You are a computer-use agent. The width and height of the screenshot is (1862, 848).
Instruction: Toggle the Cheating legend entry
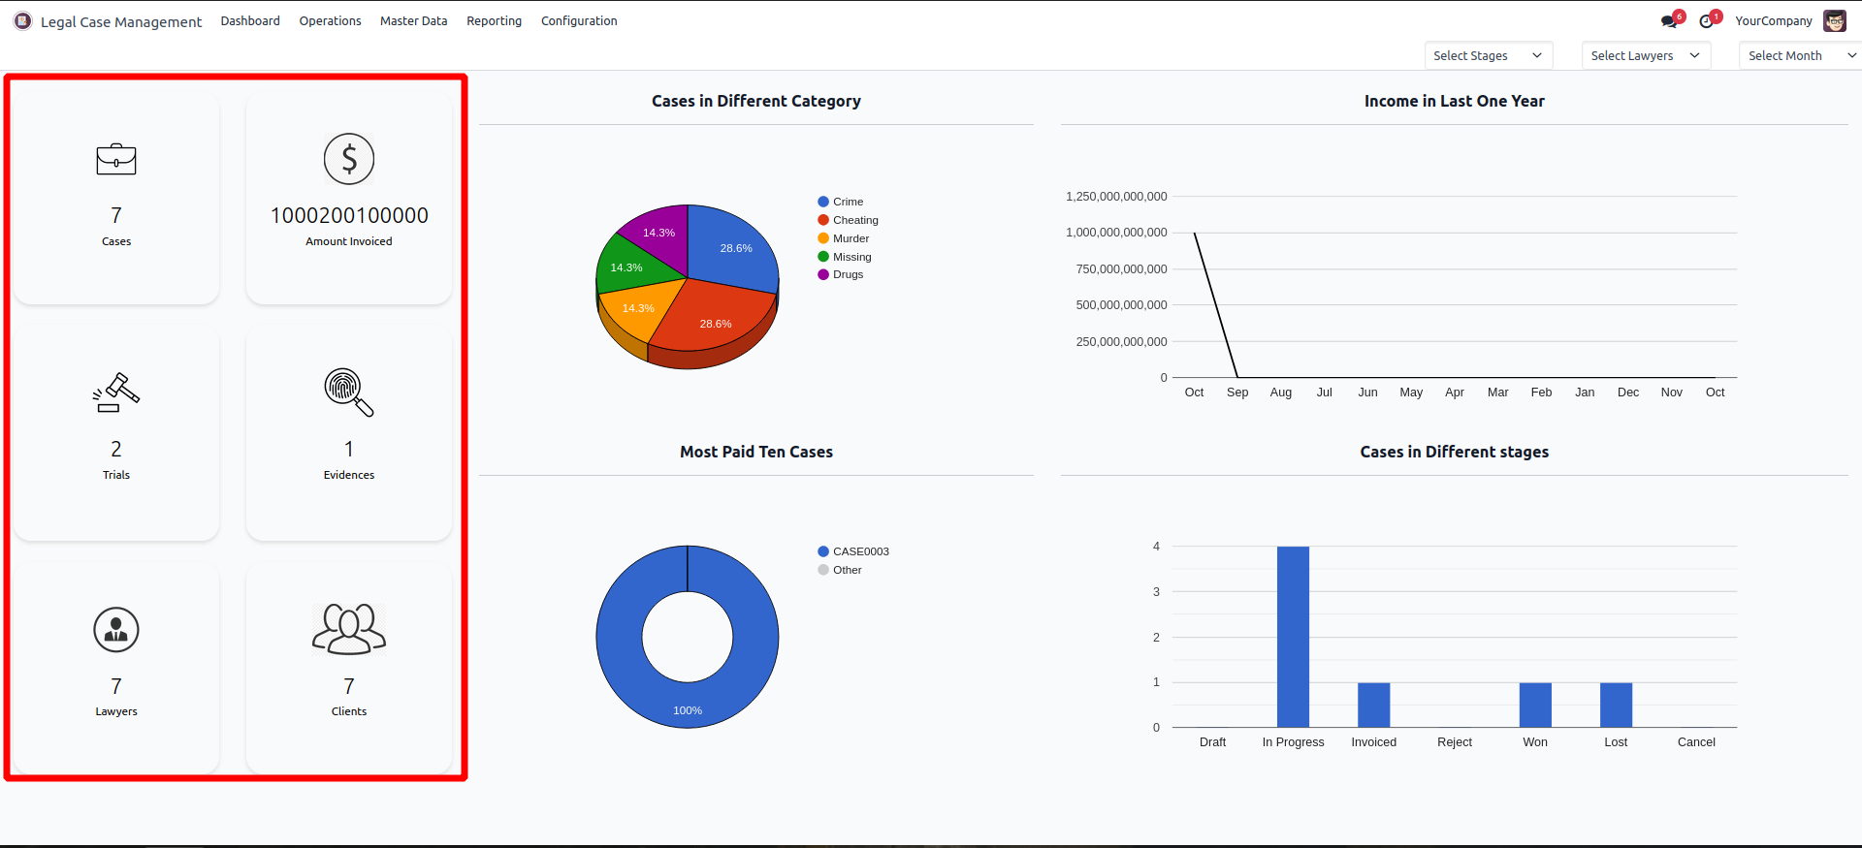pos(848,220)
